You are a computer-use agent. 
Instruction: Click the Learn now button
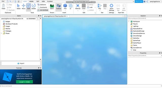[x=25, y=82]
